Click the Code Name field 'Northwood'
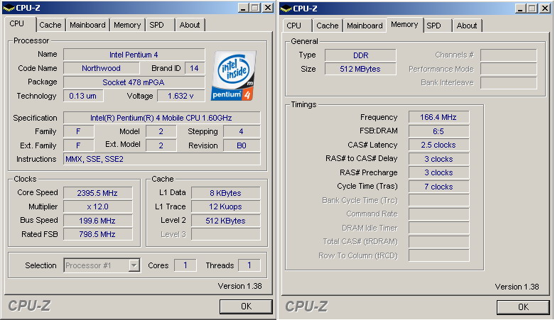The width and height of the screenshot is (555, 320). [x=101, y=68]
